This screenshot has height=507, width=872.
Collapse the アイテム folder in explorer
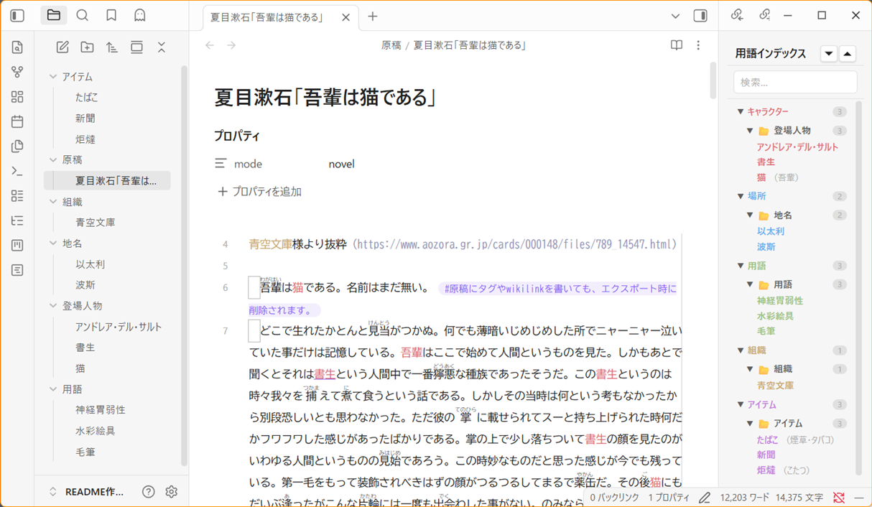click(53, 77)
